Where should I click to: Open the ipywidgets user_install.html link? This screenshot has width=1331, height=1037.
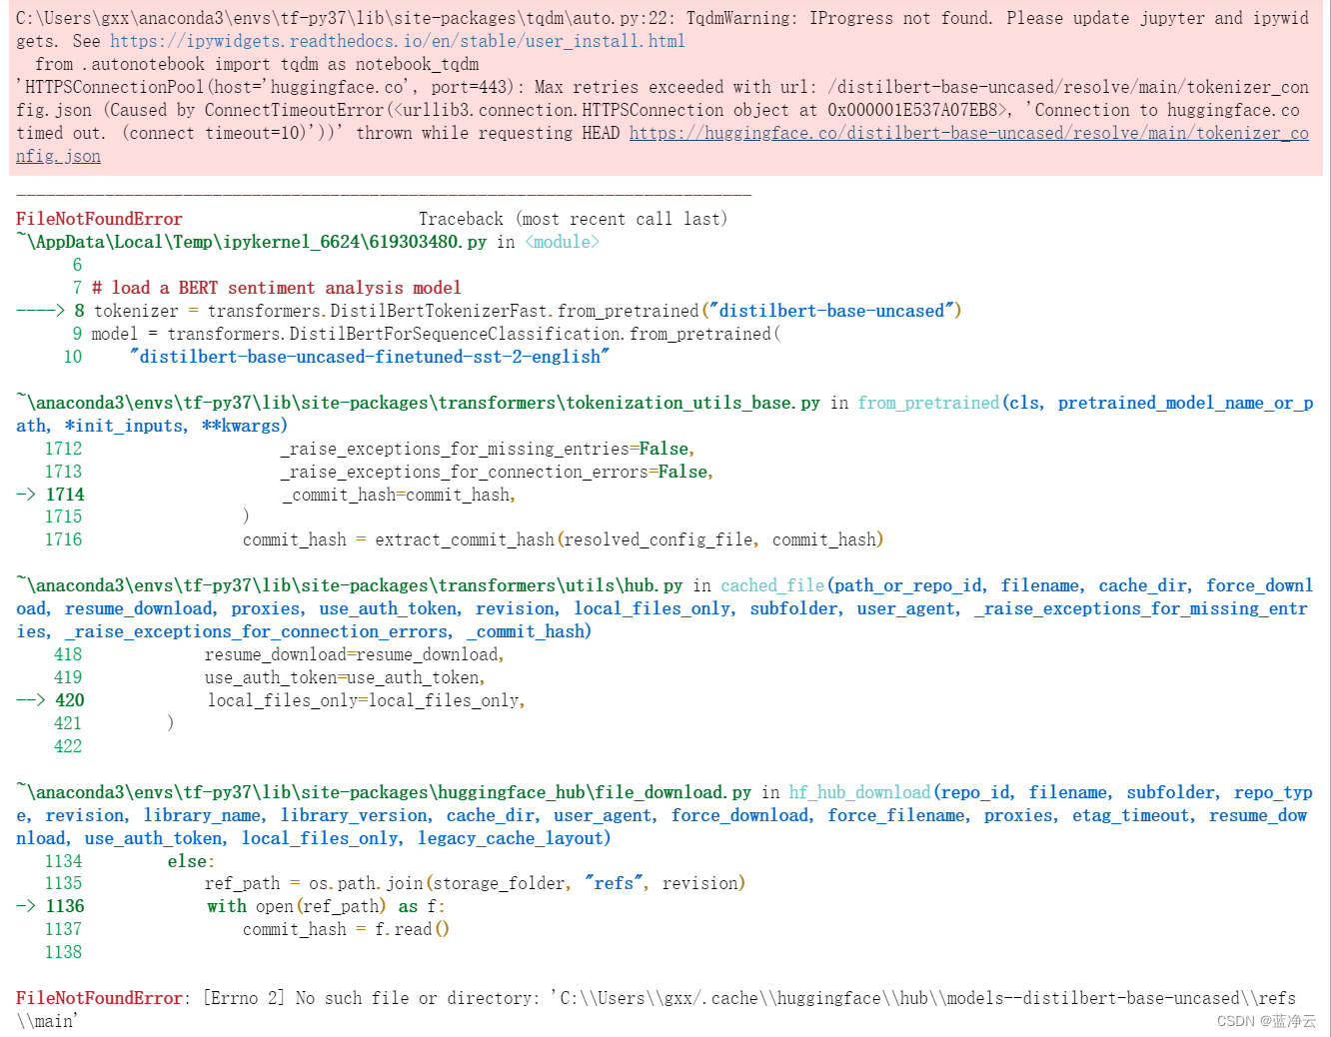coord(398,41)
